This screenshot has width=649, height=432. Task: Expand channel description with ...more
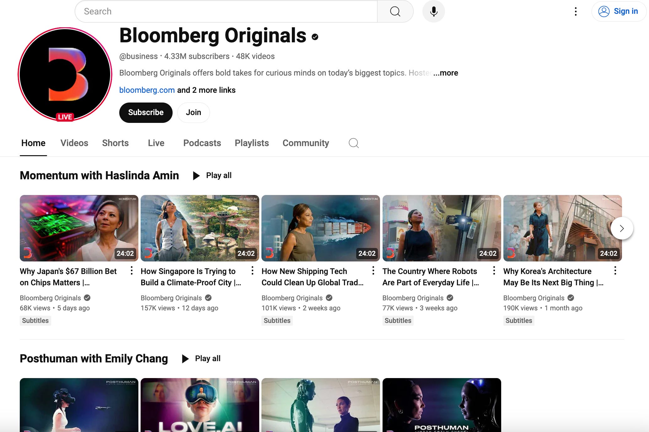point(446,73)
